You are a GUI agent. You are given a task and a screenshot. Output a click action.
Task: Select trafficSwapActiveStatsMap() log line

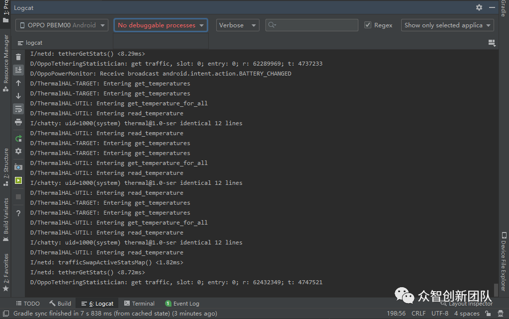pyautogui.click(x=106, y=262)
